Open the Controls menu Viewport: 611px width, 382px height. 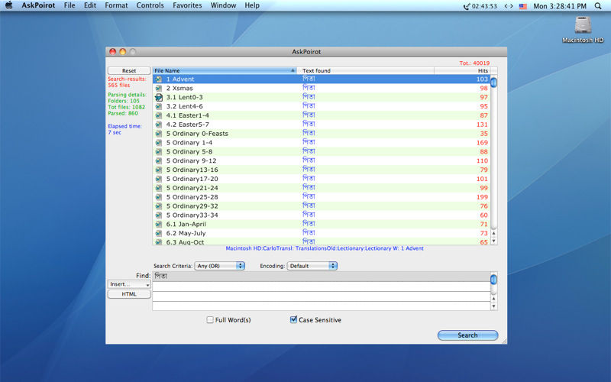coord(150,5)
